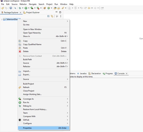The image size is (143, 132).
Task: Select Properties from the context menu
Action: click(44, 128)
